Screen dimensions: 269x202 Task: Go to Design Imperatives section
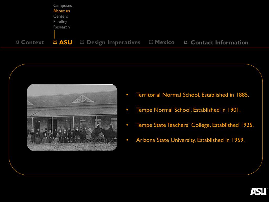pyautogui.click(x=113, y=42)
